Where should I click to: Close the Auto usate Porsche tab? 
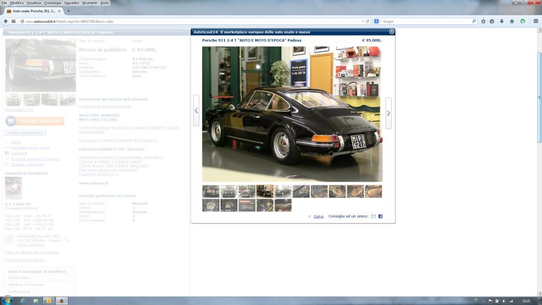click(x=59, y=11)
